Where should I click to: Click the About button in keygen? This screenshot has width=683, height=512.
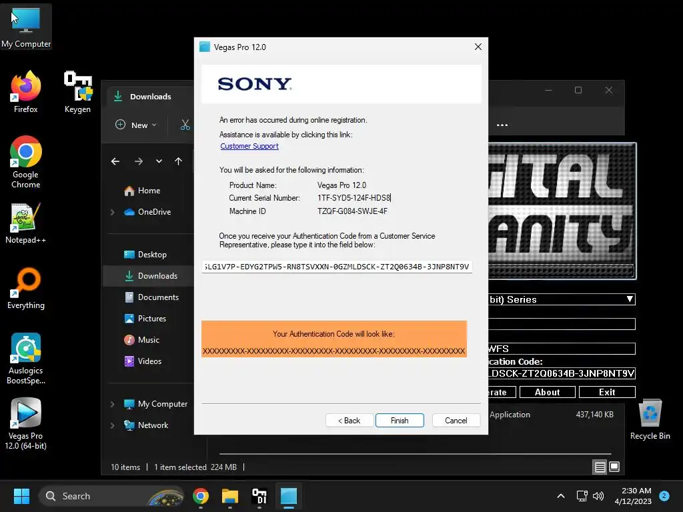click(548, 392)
